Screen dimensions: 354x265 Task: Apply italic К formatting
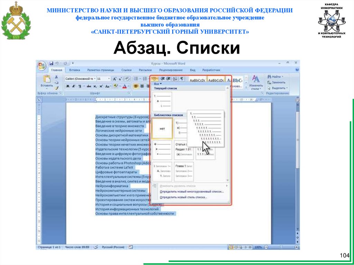point(74,86)
